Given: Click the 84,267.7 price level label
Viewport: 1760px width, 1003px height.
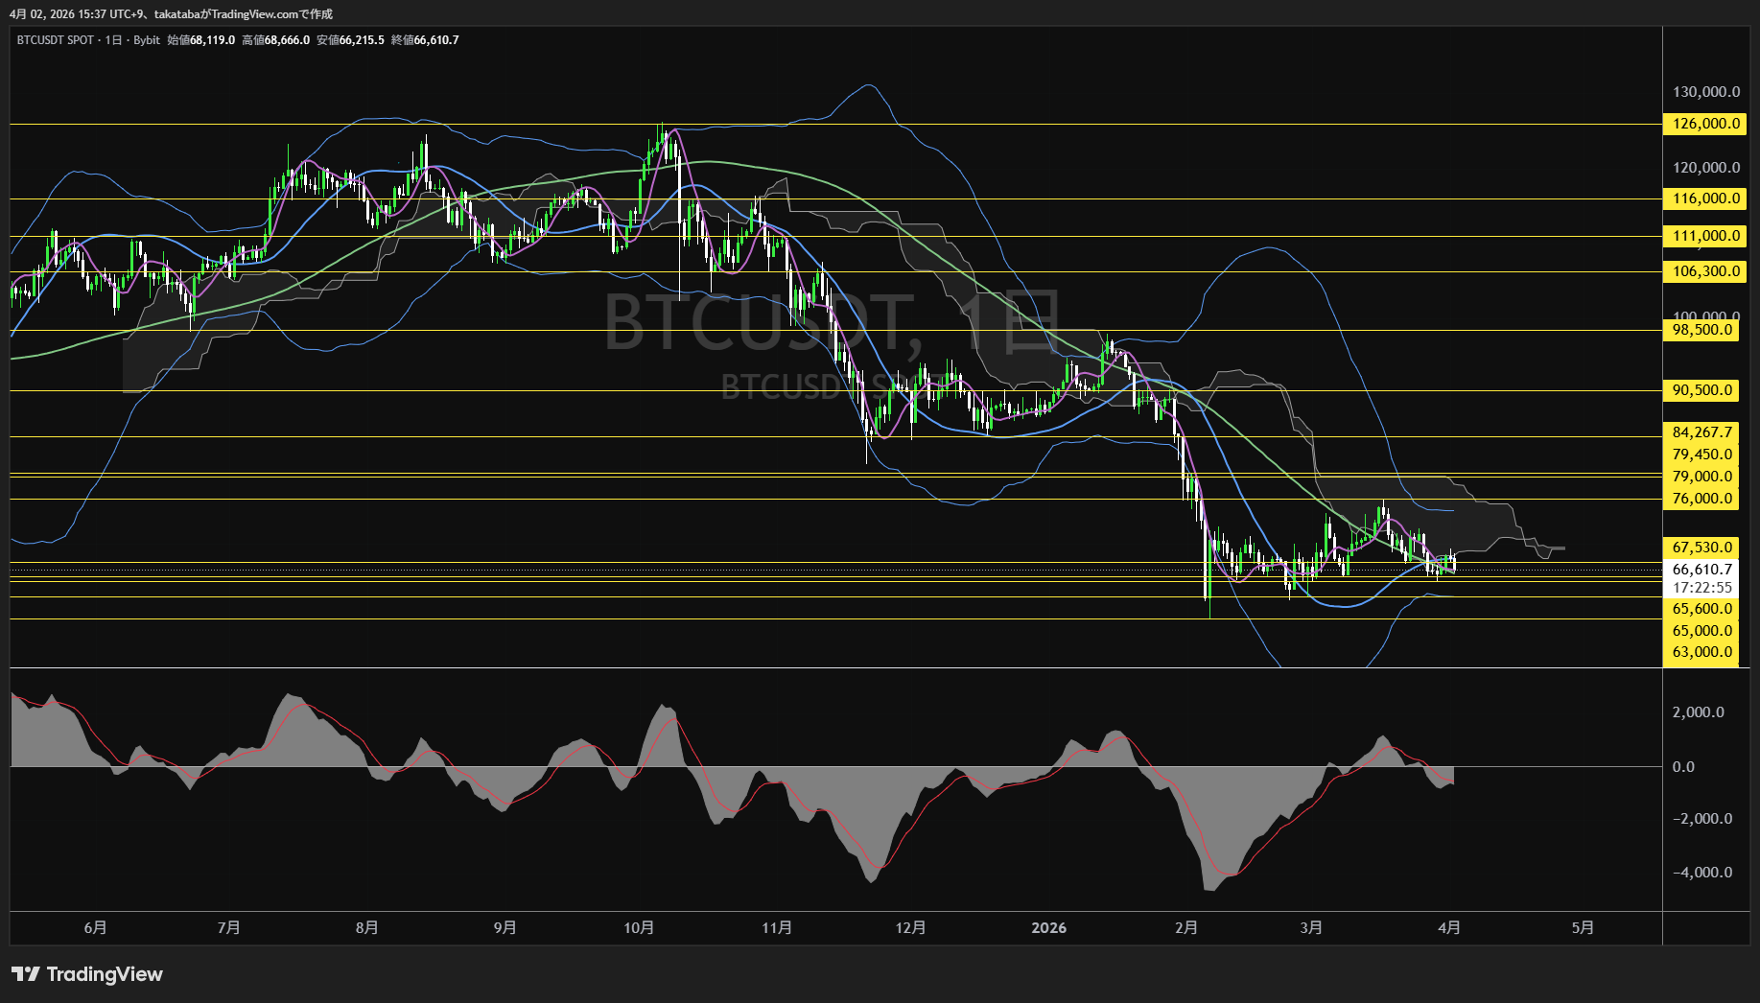Looking at the screenshot, I should pos(1702,432).
